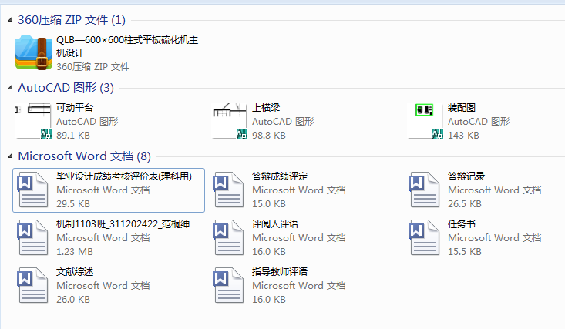This screenshot has height=329, width=565.
Task: Select the 装配图 AutoCAD drawing thumbnail
Action: coord(425,121)
